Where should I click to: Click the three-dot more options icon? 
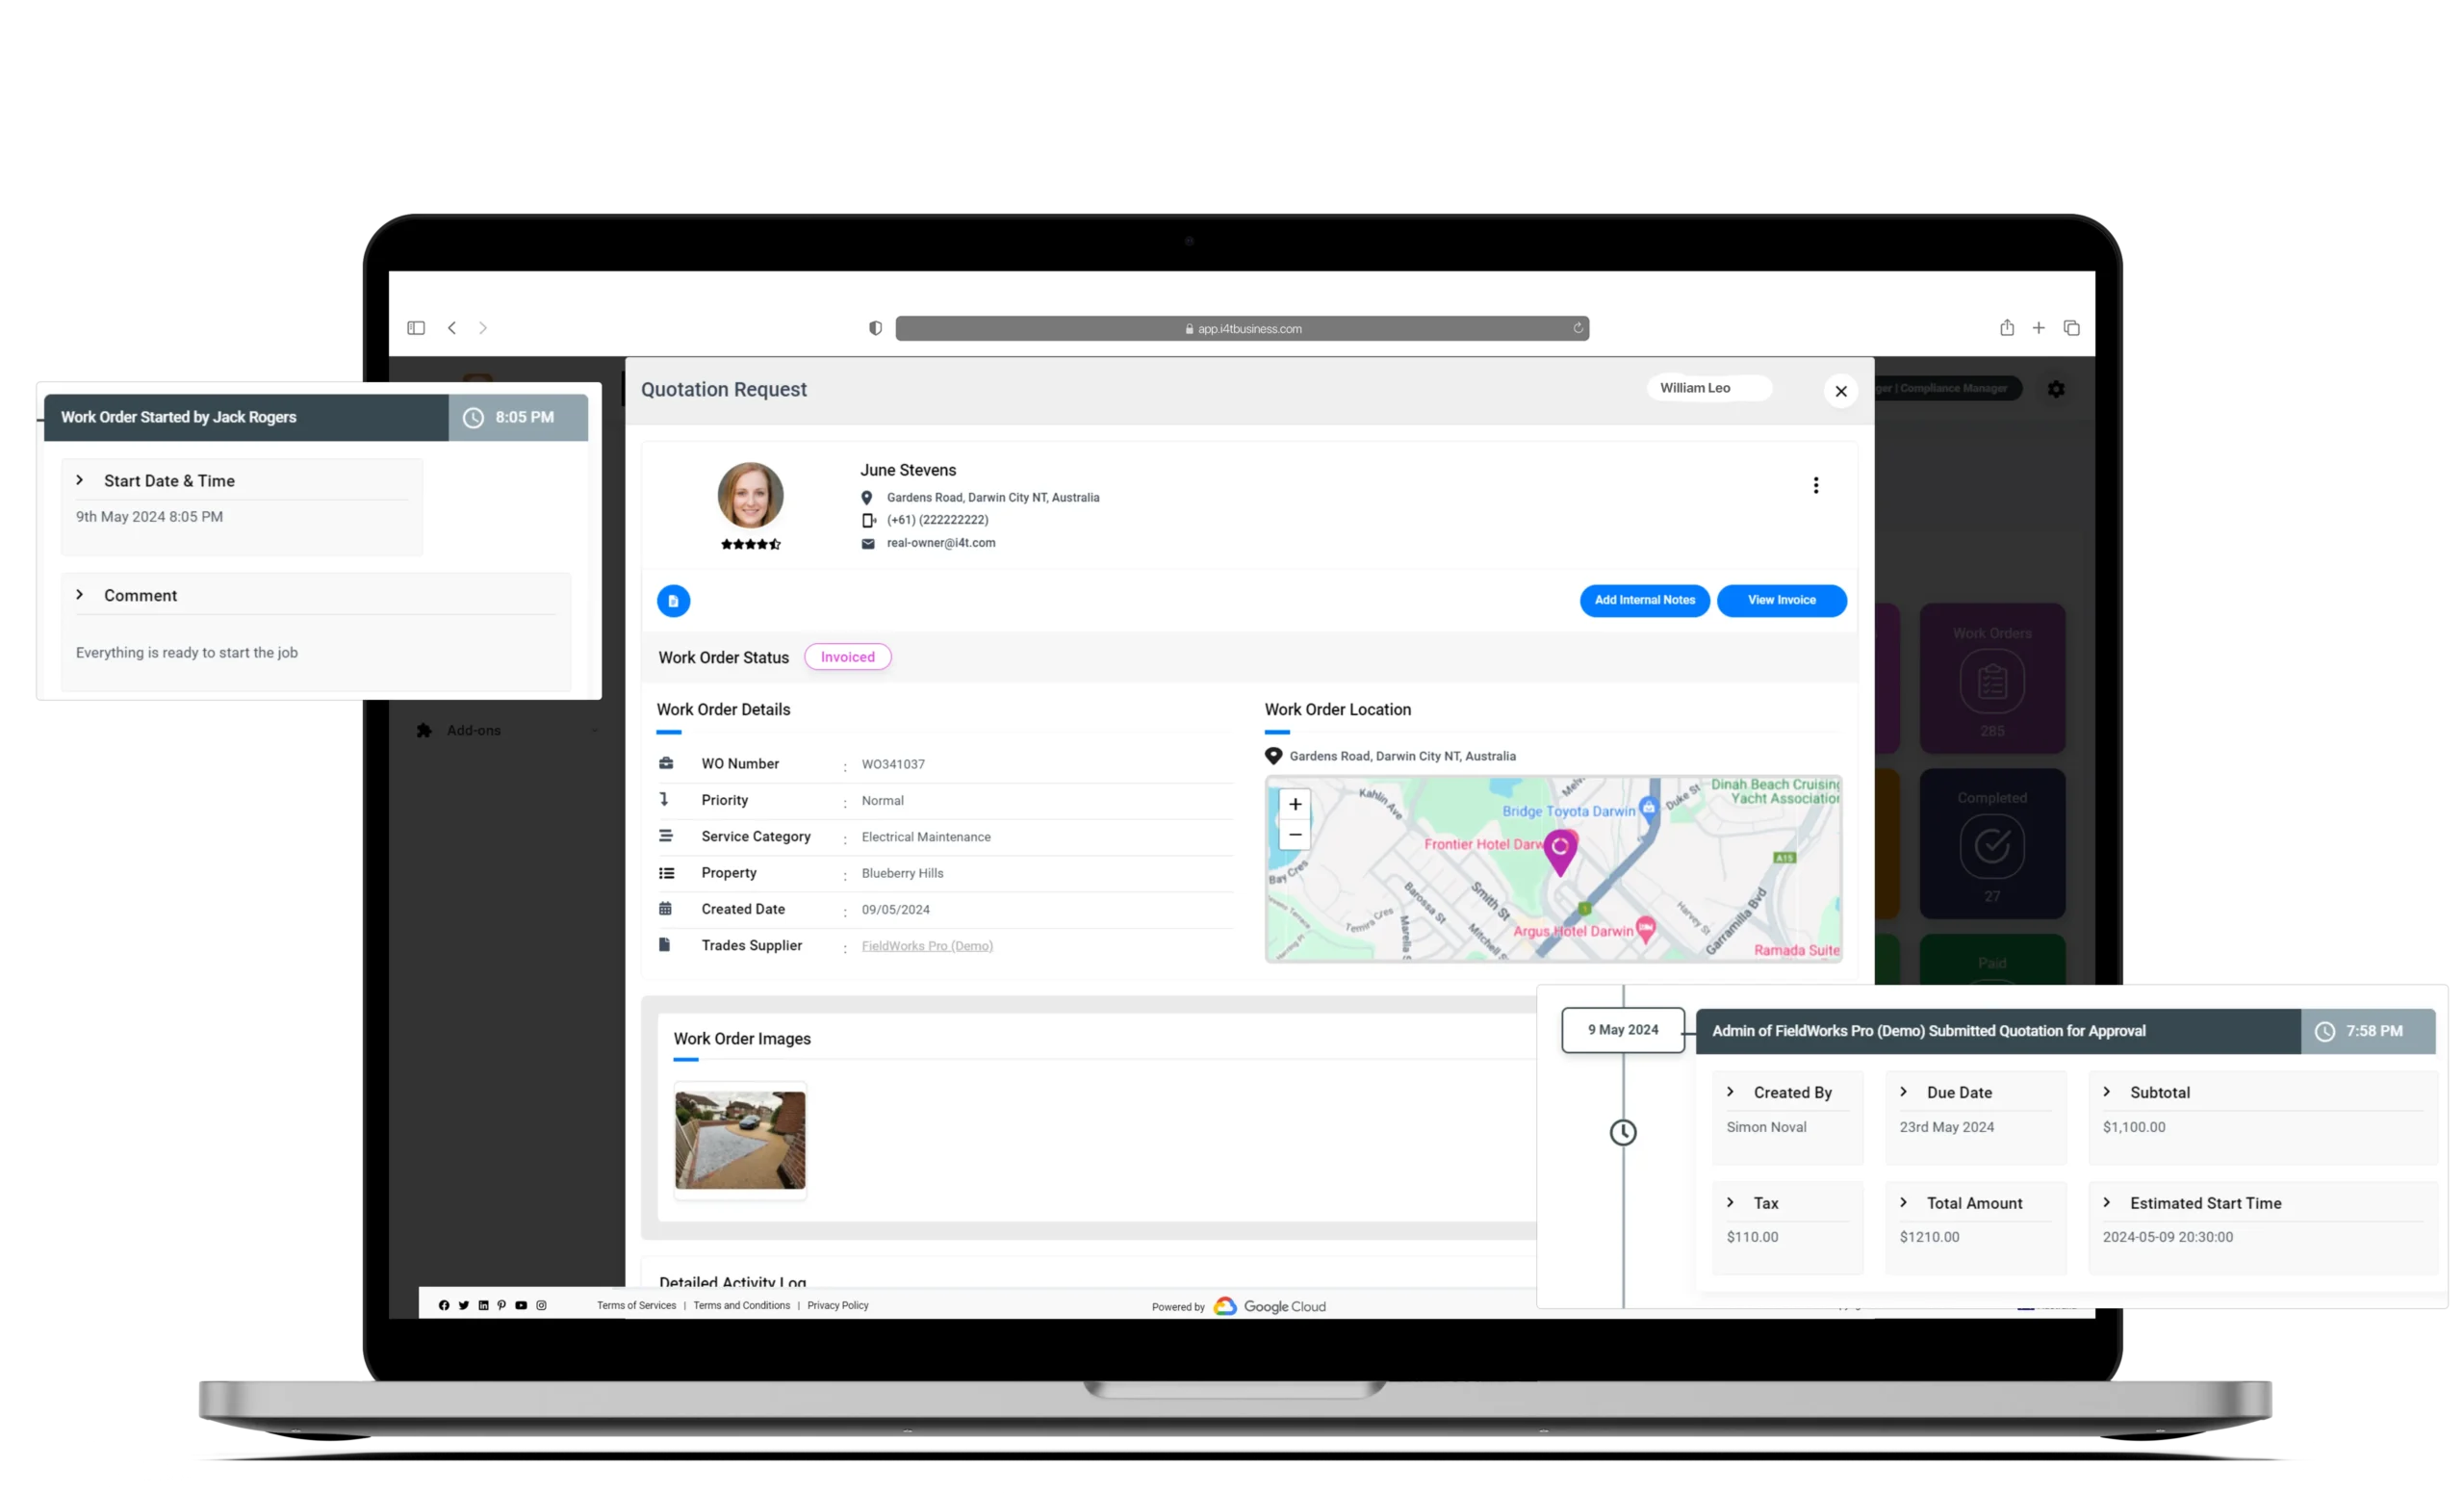point(1816,484)
